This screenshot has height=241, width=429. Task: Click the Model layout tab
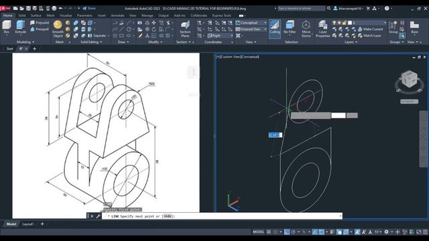pos(11,224)
